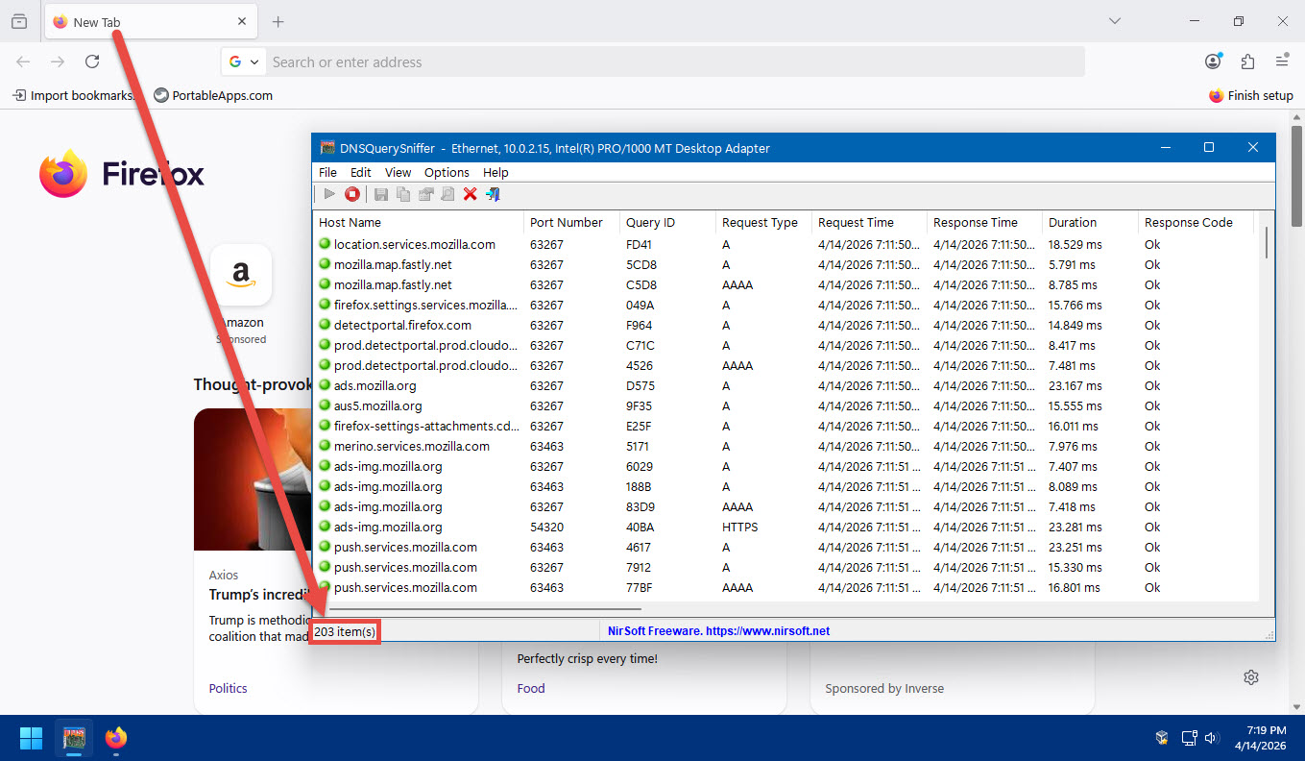Open Firefox hamburger application menu
Viewport: 1305px width, 761px height.
tap(1282, 61)
